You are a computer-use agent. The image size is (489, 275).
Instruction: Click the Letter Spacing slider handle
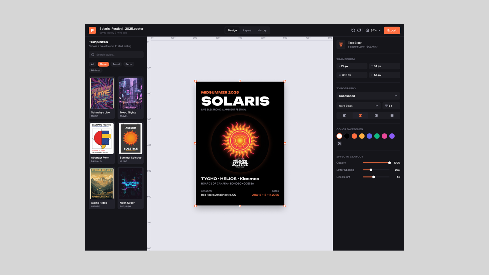pyautogui.click(x=371, y=170)
